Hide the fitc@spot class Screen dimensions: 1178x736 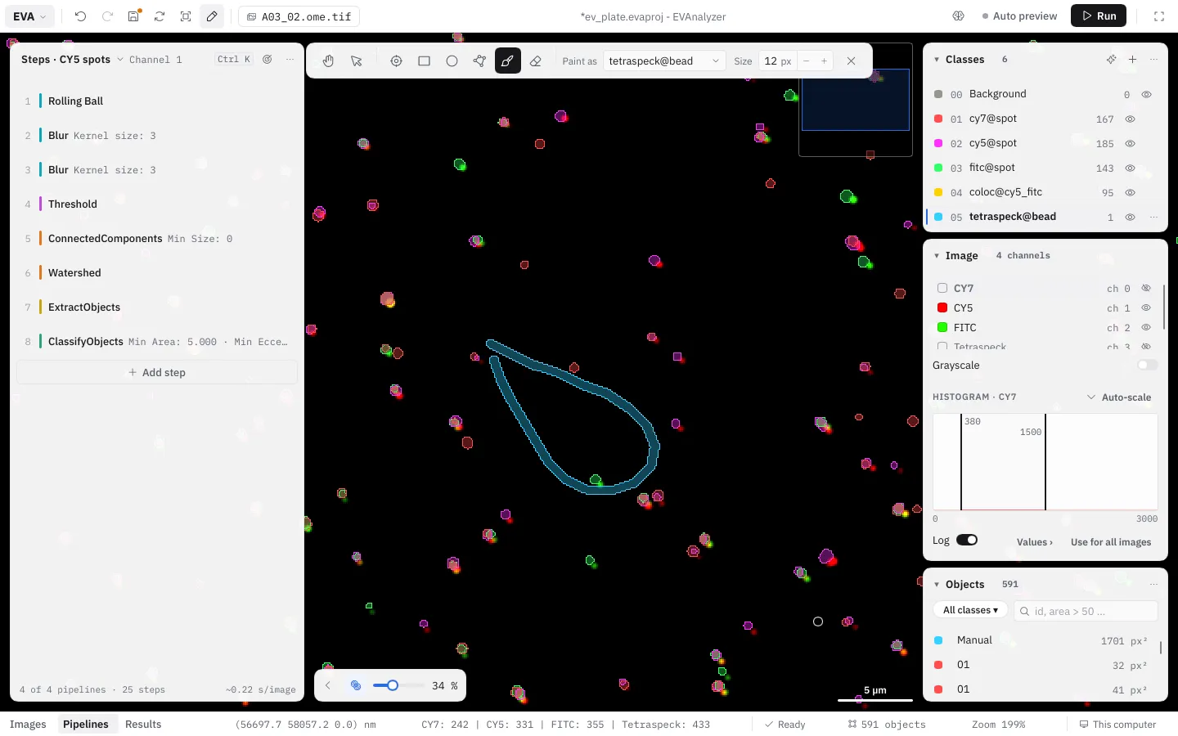tap(1130, 168)
